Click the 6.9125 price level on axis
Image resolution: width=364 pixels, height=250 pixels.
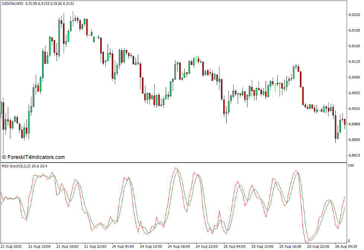coord(354,62)
